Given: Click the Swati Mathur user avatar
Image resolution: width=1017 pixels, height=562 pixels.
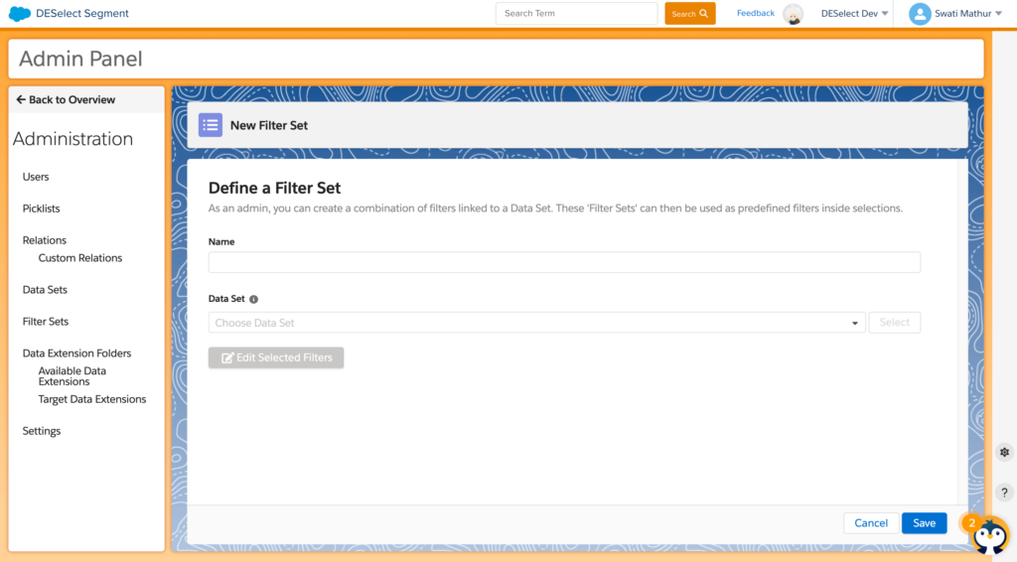Looking at the screenshot, I should 920,14.
